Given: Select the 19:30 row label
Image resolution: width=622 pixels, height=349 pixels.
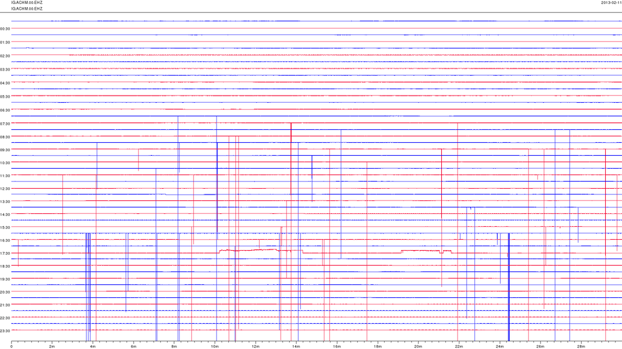Looking at the screenshot, I should click(x=5, y=279).
